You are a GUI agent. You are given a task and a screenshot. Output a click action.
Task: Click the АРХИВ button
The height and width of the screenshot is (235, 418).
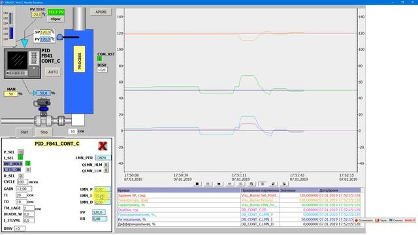101,12
